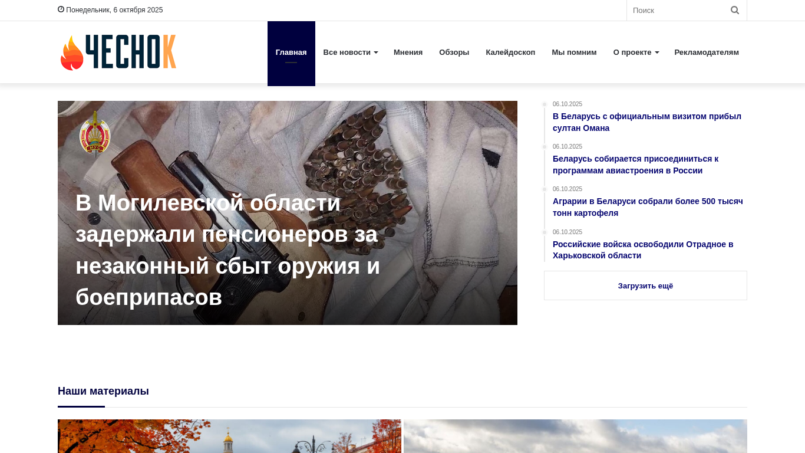Open the autumn foliage article thumbnail

coord(229,436)
